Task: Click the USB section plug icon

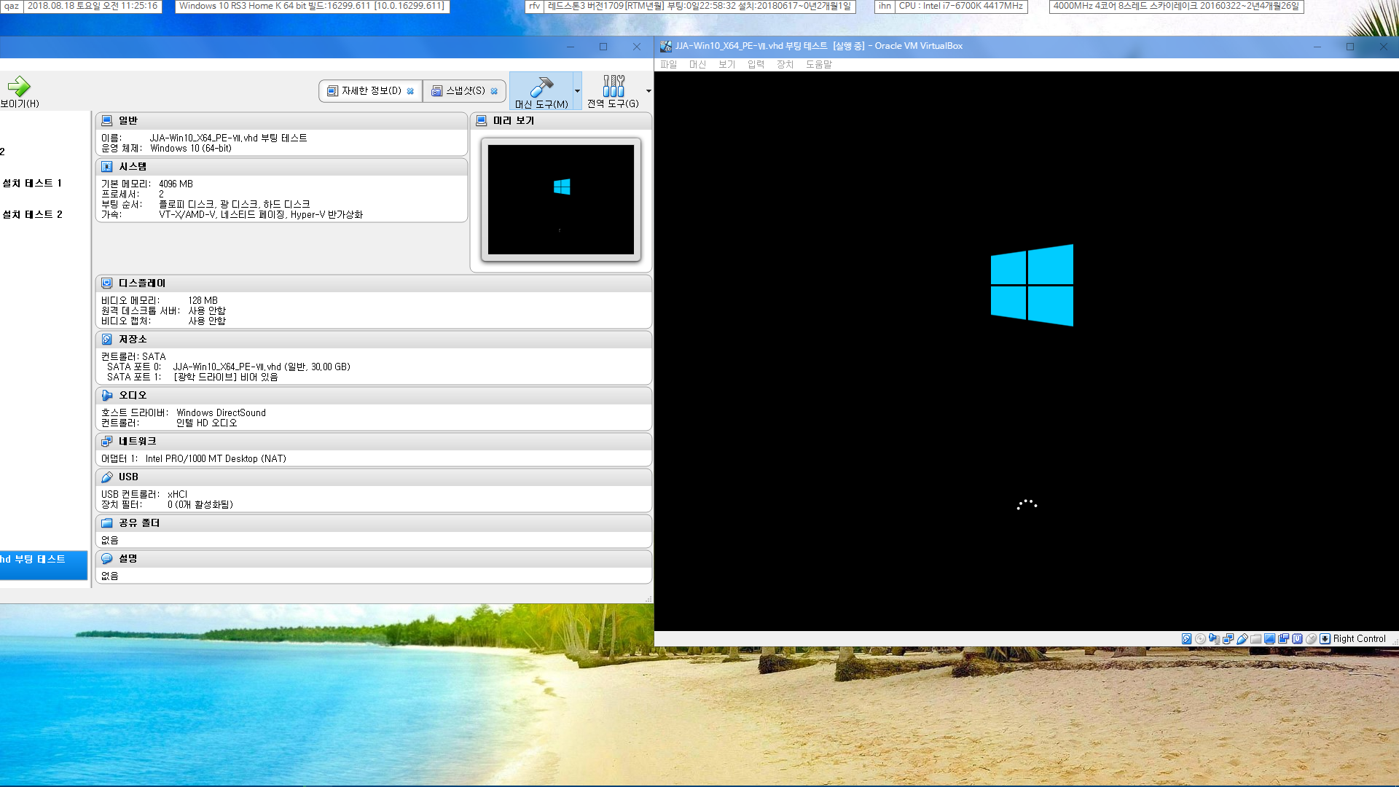Action: (107, 477)
